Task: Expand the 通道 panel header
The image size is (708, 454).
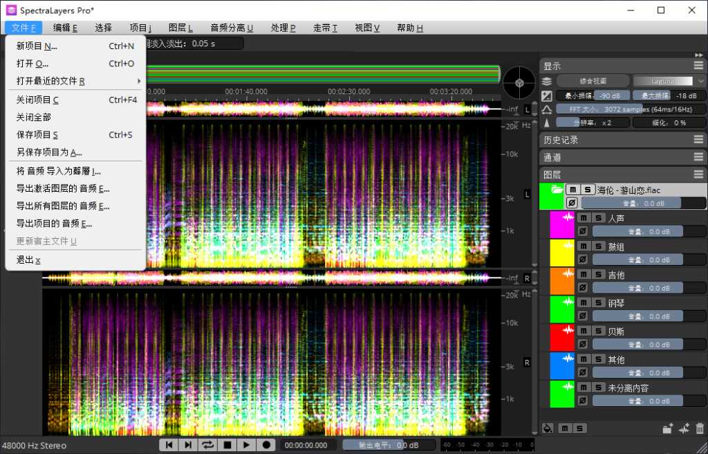Action: 623,157
